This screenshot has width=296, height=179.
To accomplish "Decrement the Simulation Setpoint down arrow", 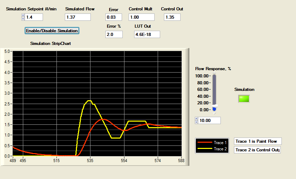I will (x=23, y=19).
